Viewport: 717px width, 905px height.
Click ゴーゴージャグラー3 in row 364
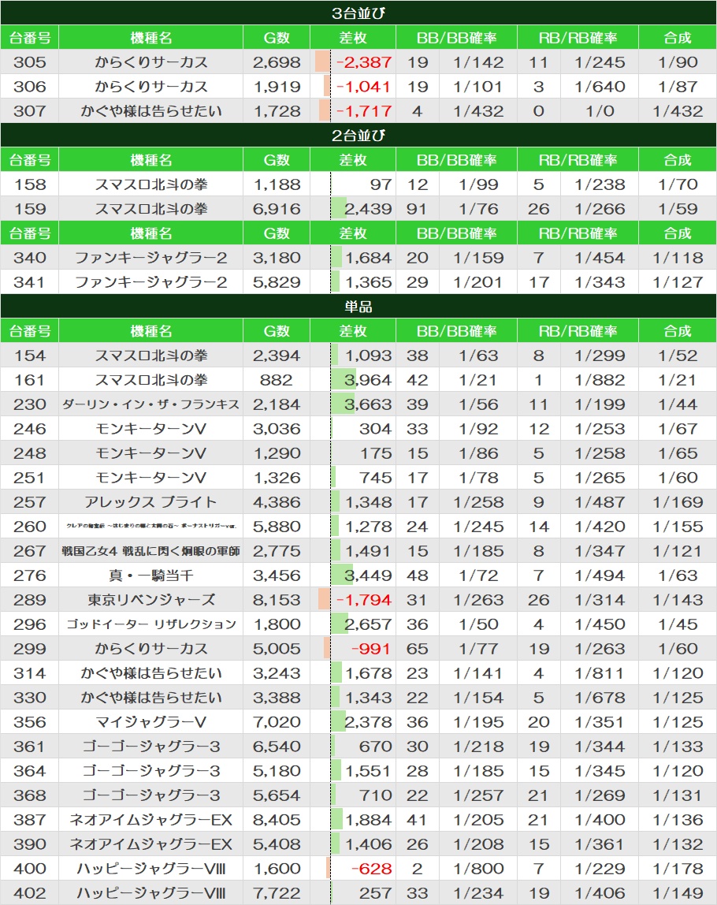point(151,770)
